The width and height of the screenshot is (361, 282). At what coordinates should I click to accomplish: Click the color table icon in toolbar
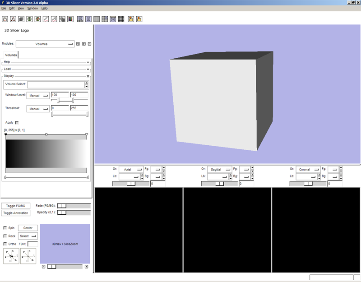coord(70,19)
